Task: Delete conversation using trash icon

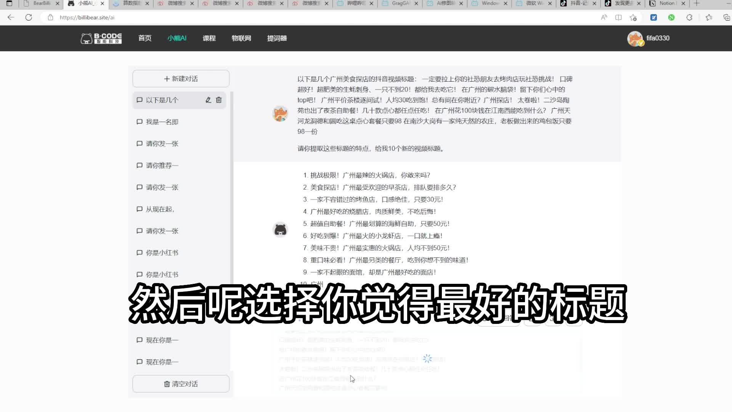Action: [x=219, y=100]
